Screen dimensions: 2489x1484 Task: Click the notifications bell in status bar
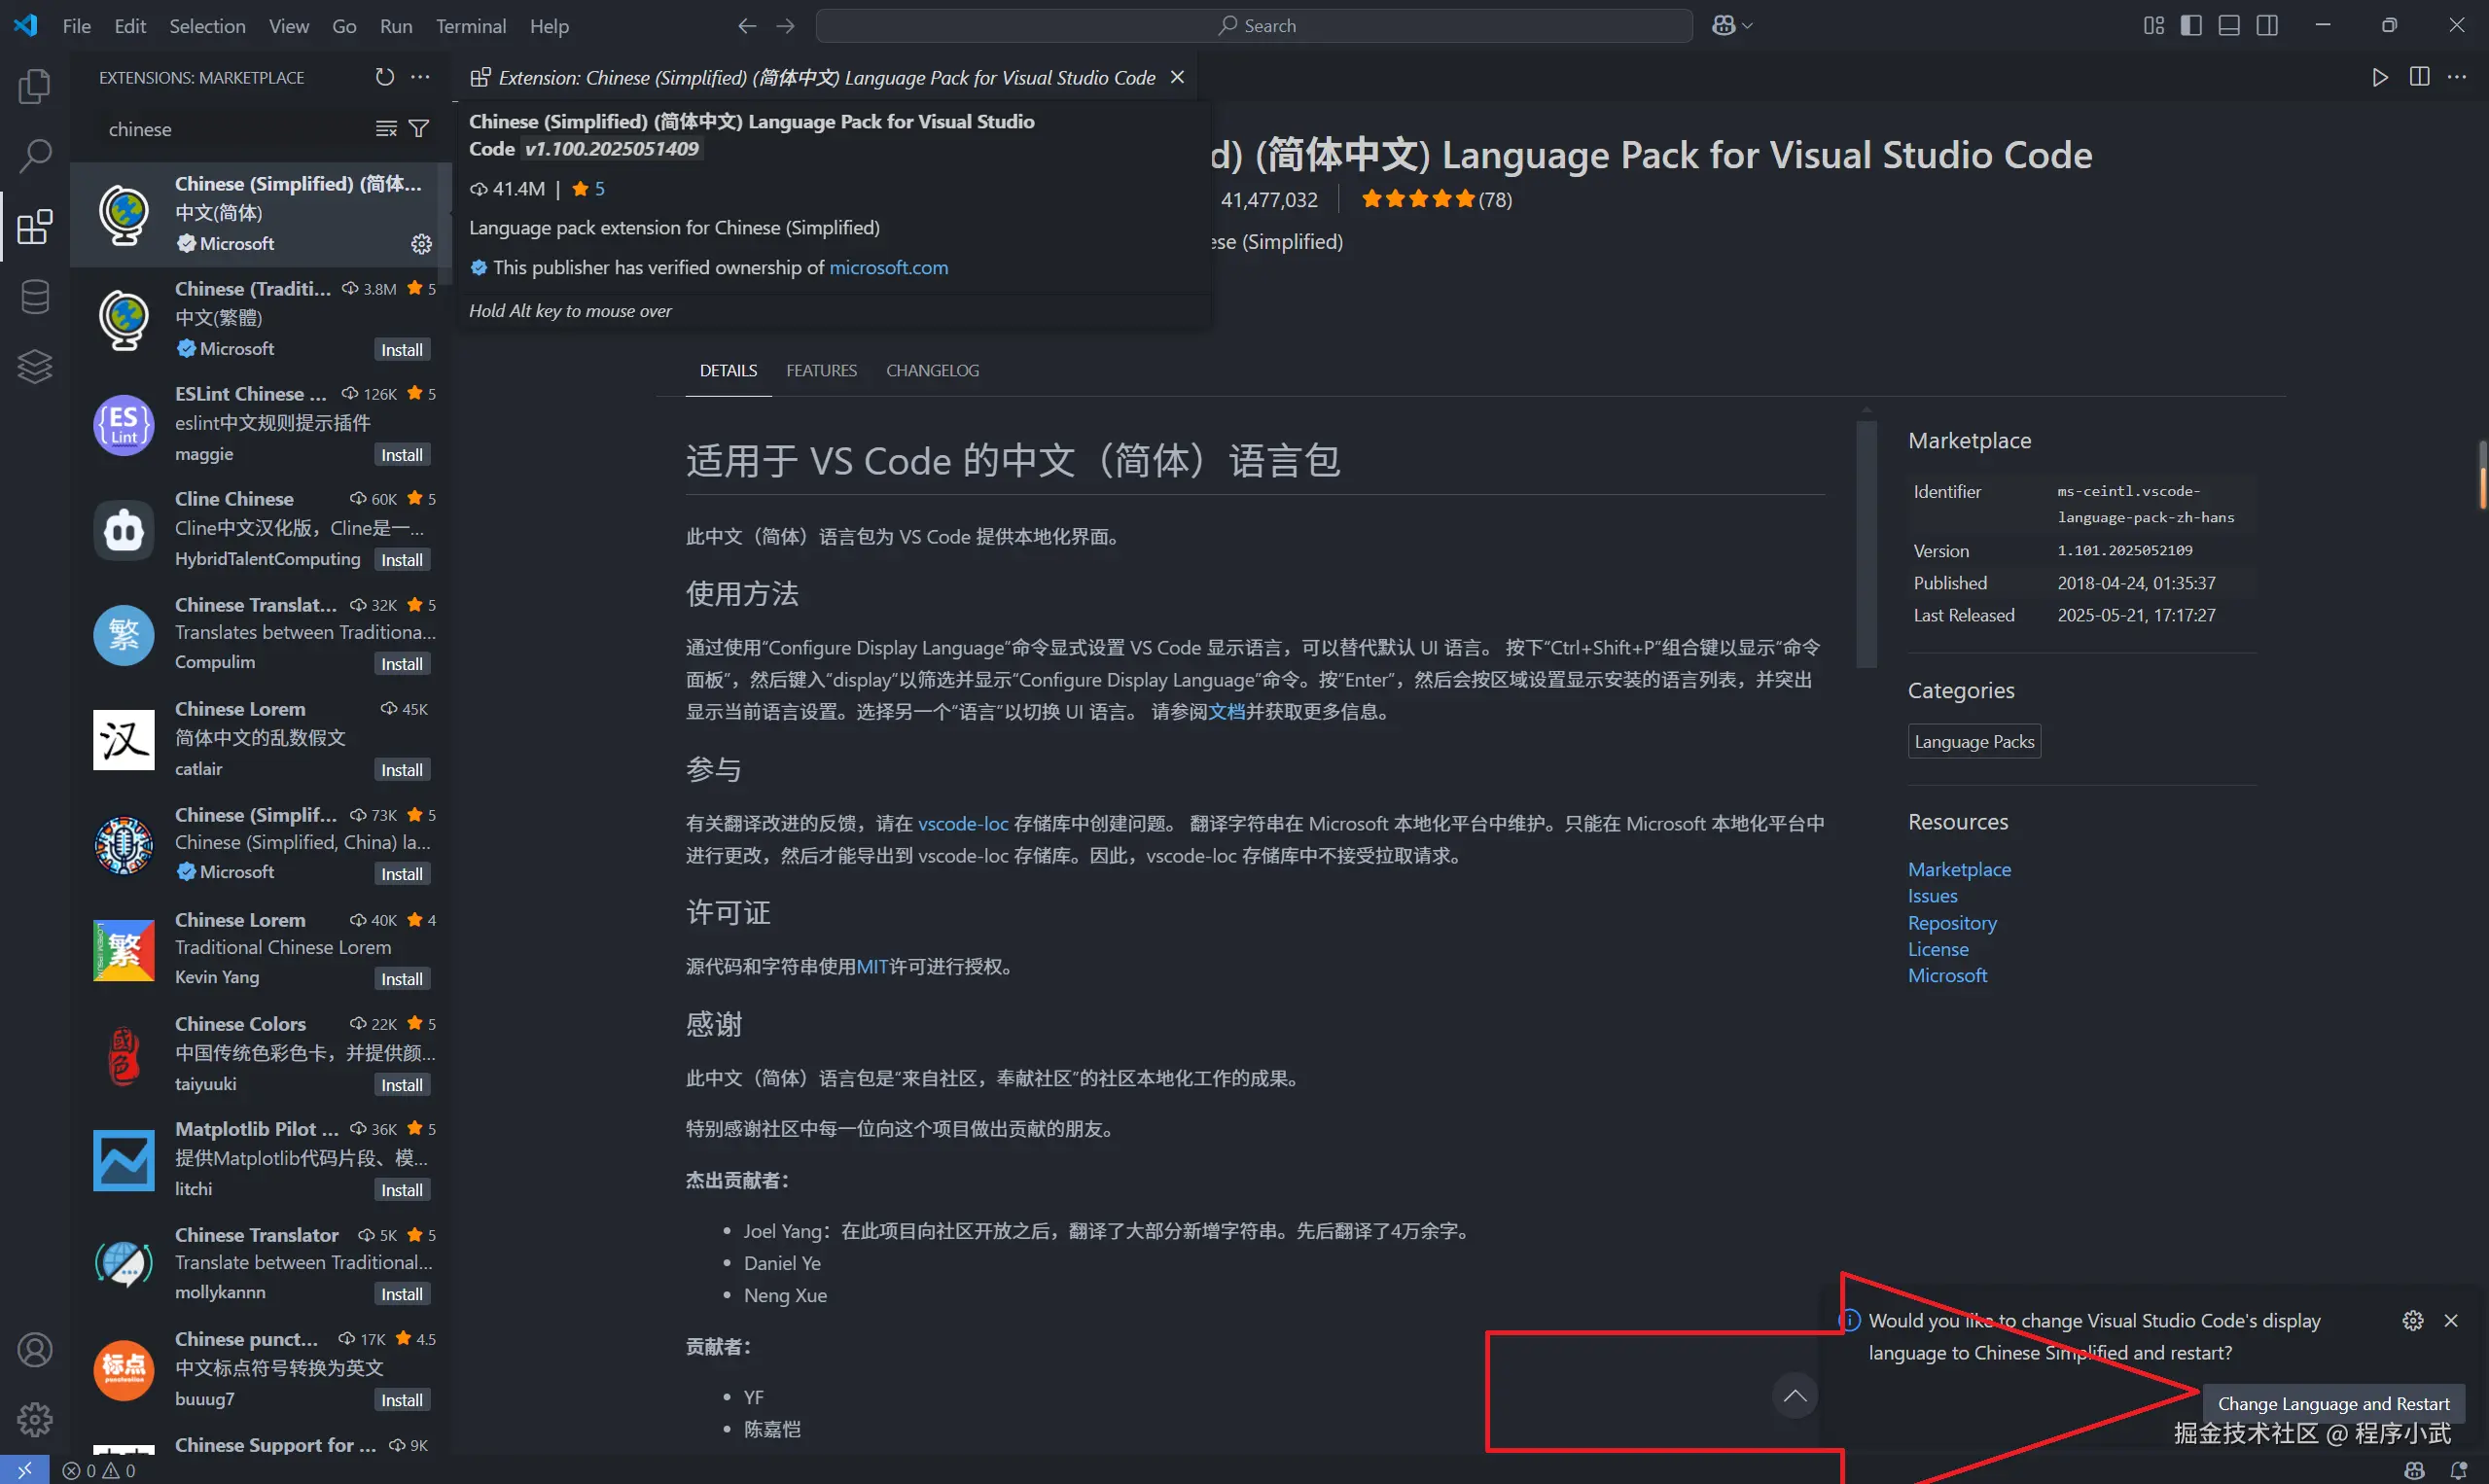(2458, 1470)
